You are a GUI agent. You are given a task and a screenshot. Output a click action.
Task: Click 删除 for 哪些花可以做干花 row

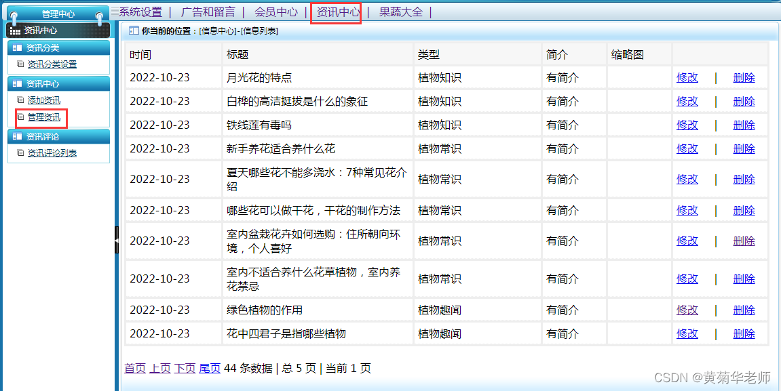click(x=744, y=210)
